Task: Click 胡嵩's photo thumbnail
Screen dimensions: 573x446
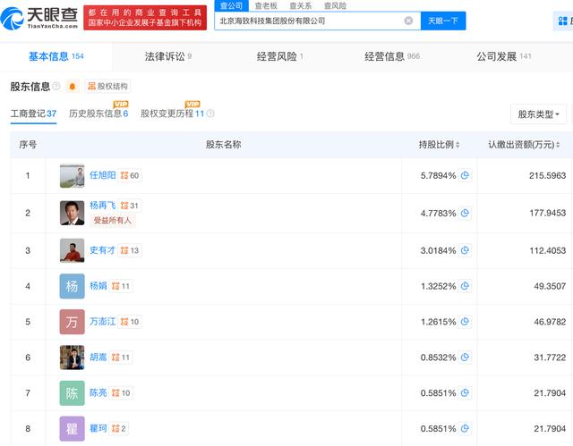Action: pyautogui.click(x=73, y=358)
